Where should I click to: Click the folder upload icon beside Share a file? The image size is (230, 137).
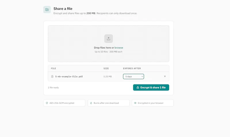click(x=47, y=10)
